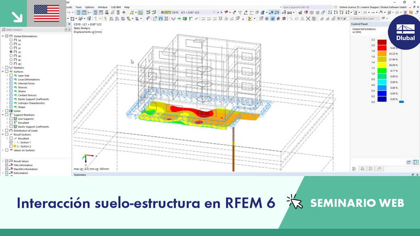Click the orange legend color swatch
The image size is (420, 236).
pos(382,54)
